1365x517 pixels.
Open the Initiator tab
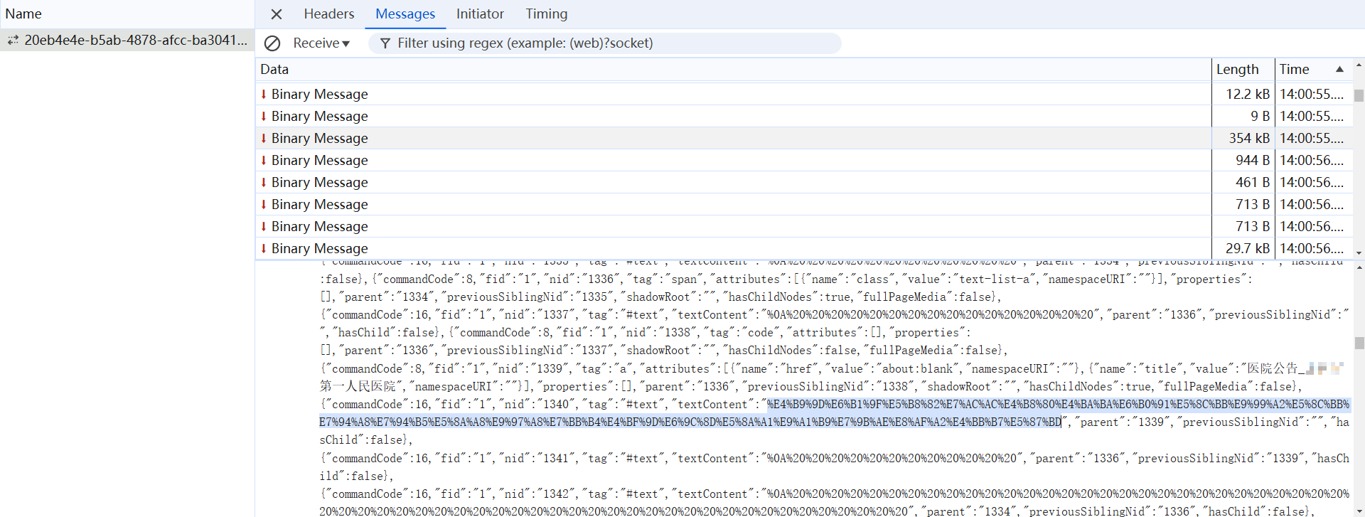[480, 14]
